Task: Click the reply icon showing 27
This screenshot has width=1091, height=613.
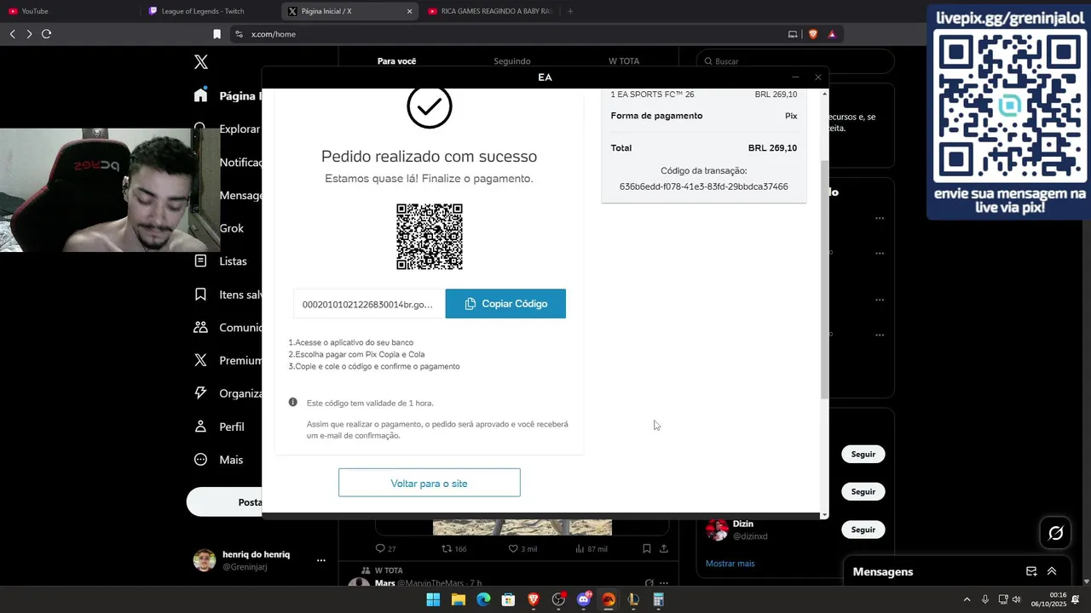Action: pos(381,548)
